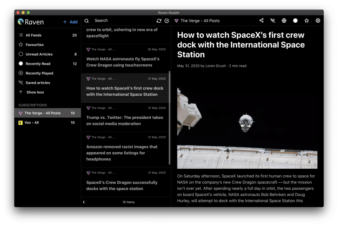338x226 pixels.
Task: Refresh feeds with the sync icon
Action: pos(159,21)
